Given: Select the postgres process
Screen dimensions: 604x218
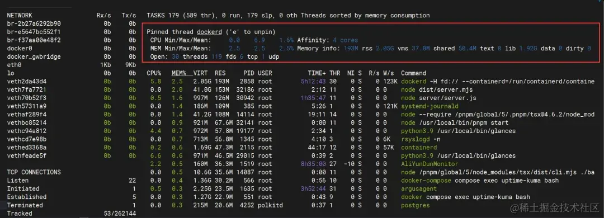Looking at the screenshot, I should [x=415, y=205].
